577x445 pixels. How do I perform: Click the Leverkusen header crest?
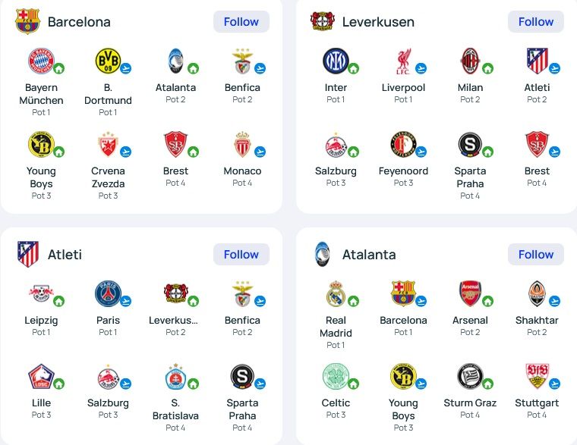click(323, 21)
